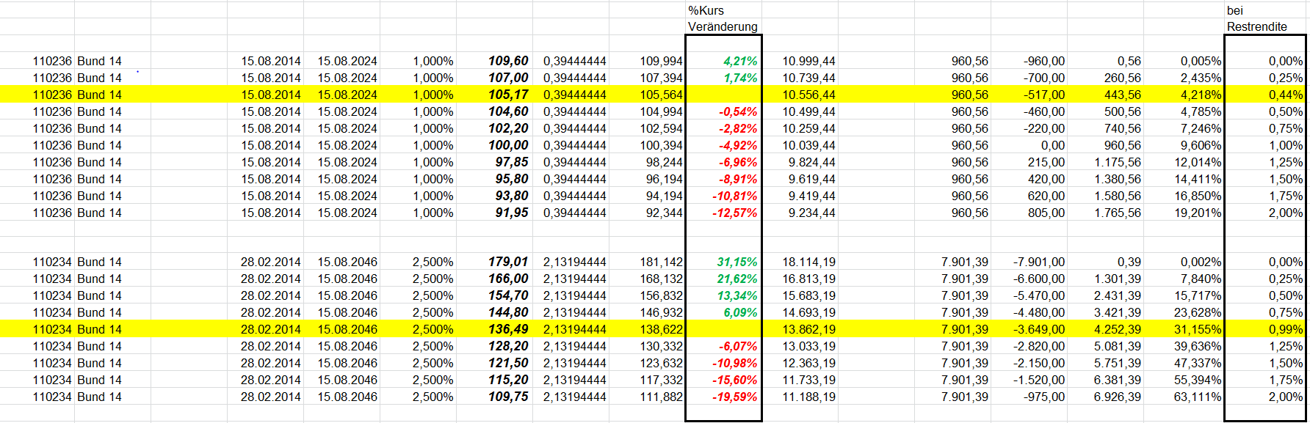Select the cell showing -960,00

[x=1029, y=61]
